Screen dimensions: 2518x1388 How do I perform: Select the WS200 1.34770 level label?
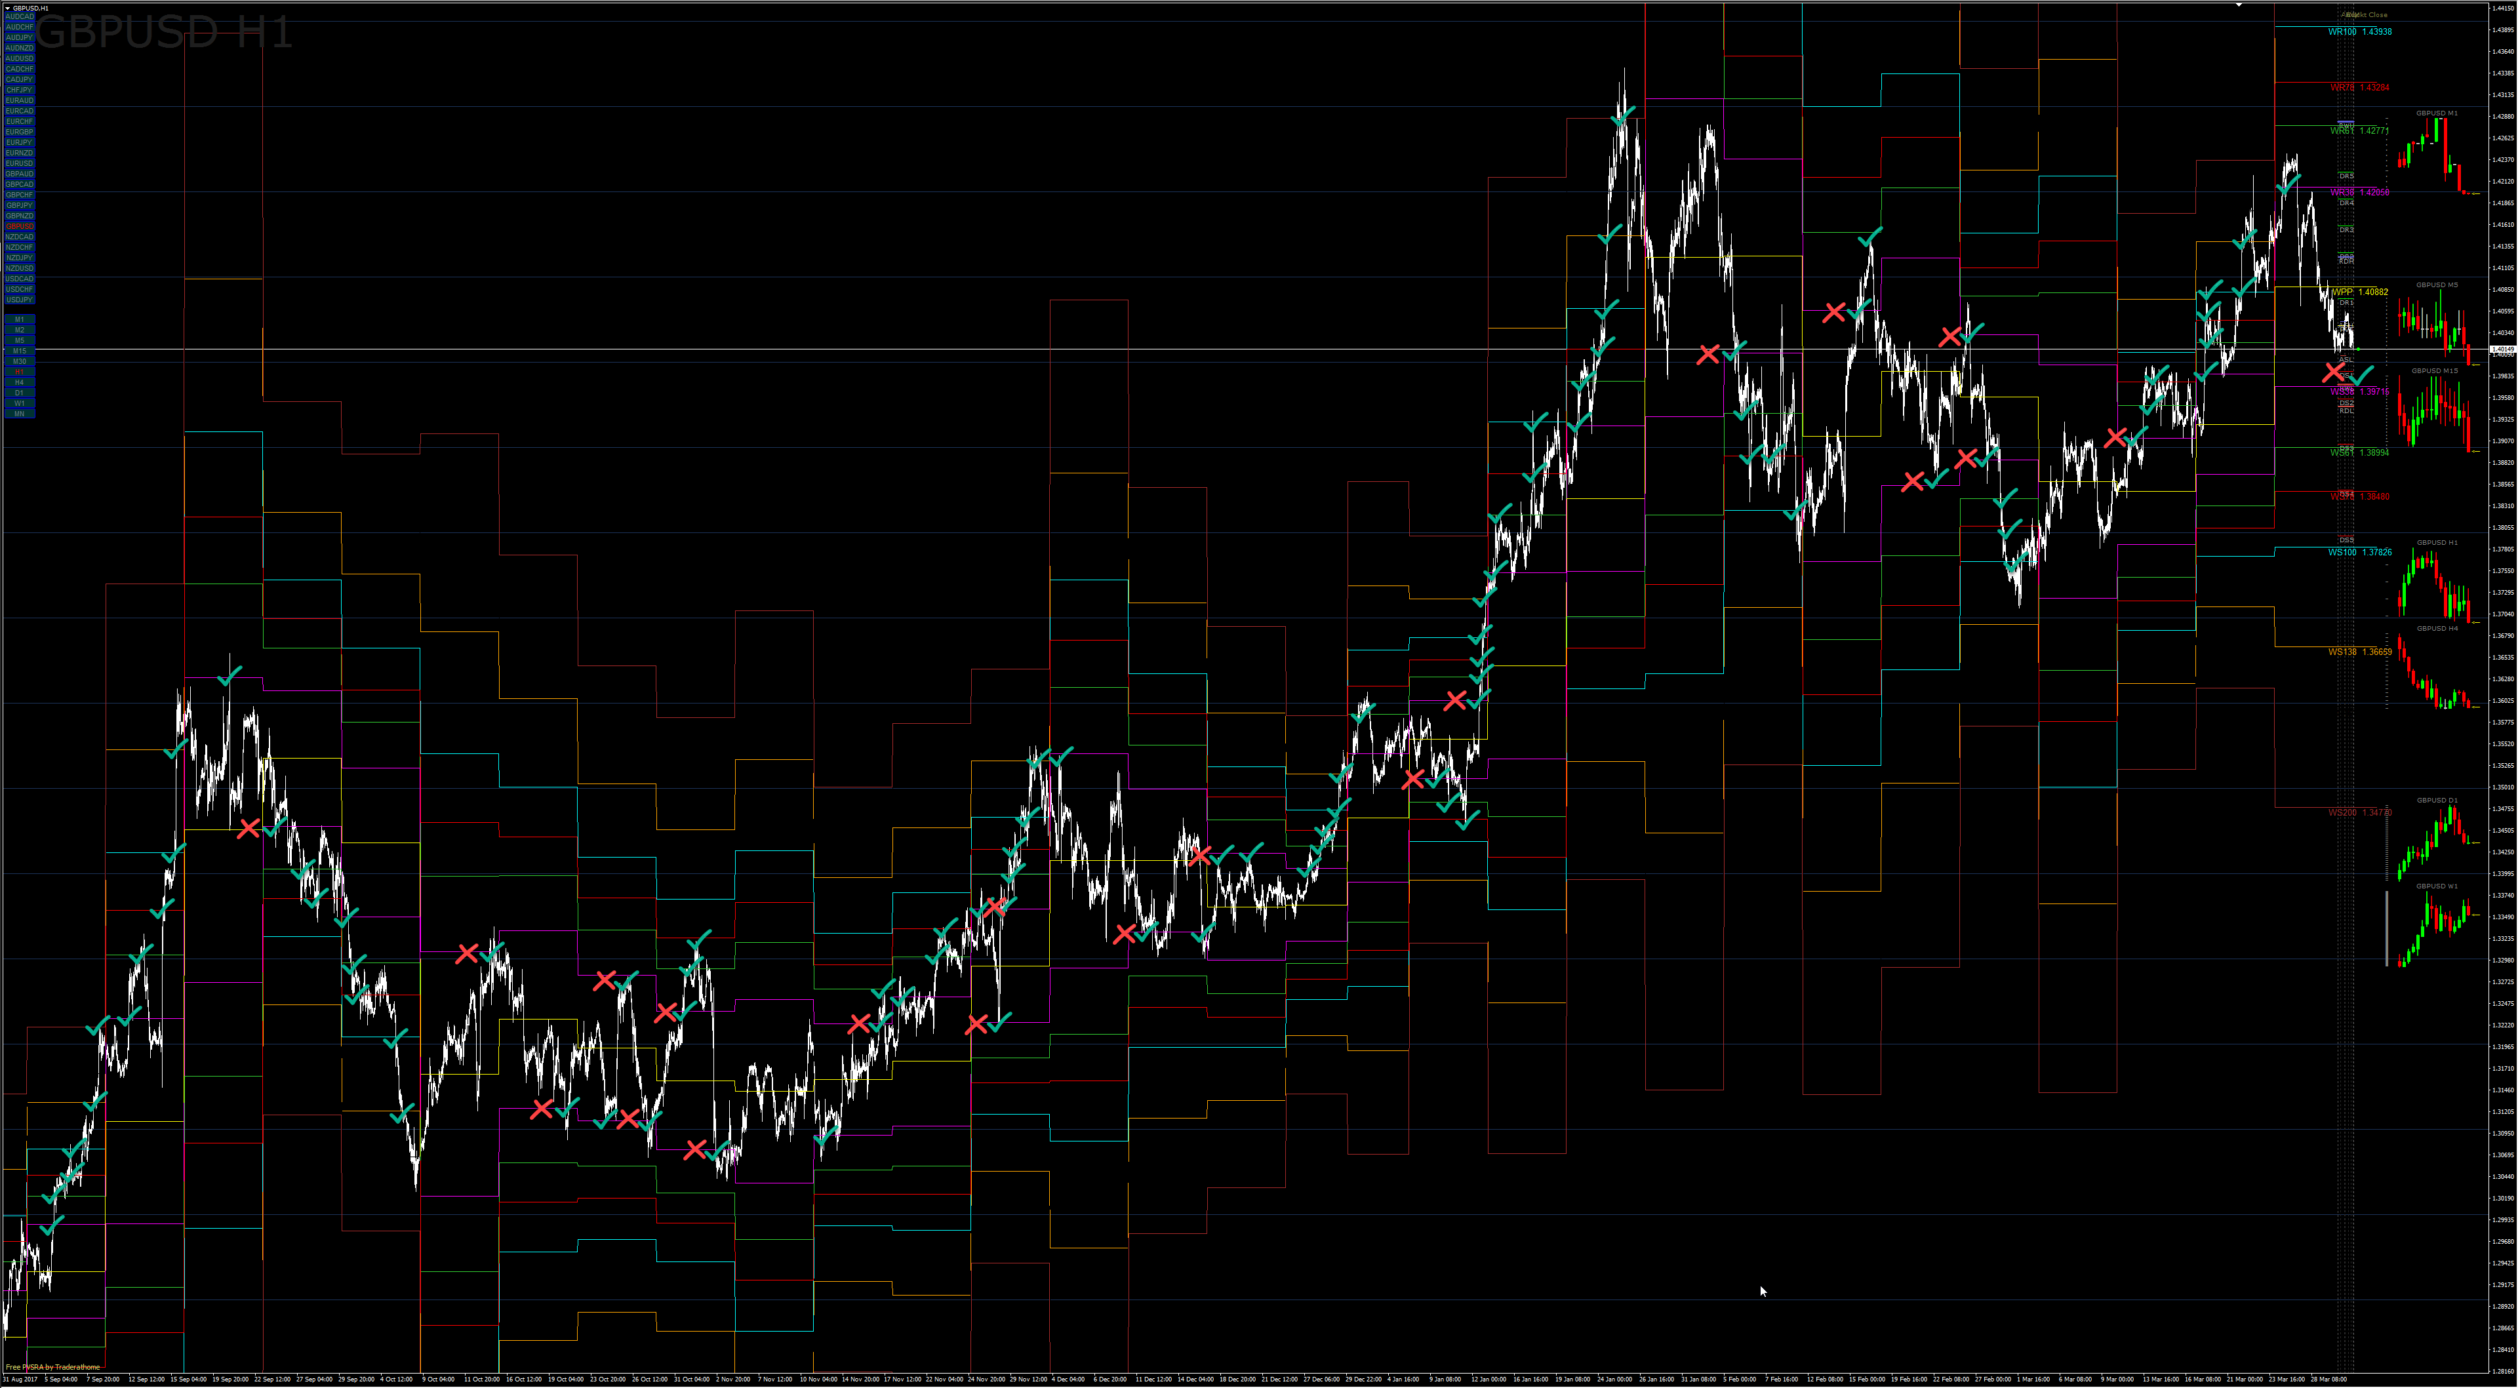click(2360, 813)
